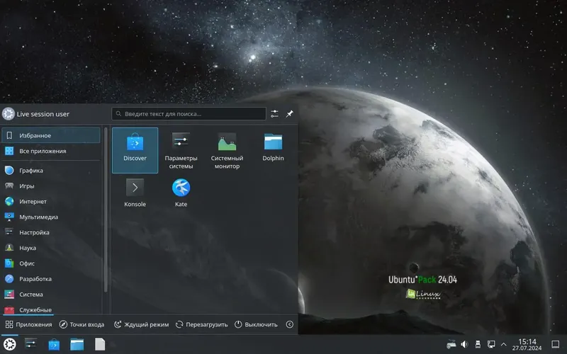Click the category list scrollbar
This screenshot has width=567, height=354.
[x=106, y=210]
